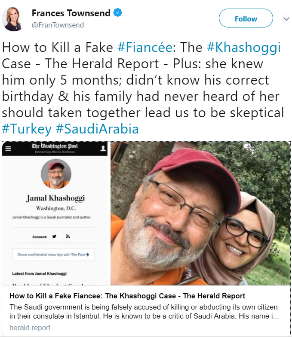
Task: Open the Frances Townsend display name
Action: [71, 13]
